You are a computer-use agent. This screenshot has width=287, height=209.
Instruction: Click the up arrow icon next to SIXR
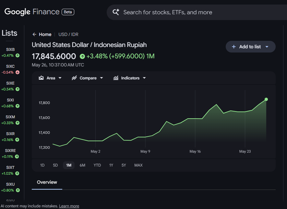(17, 140)
